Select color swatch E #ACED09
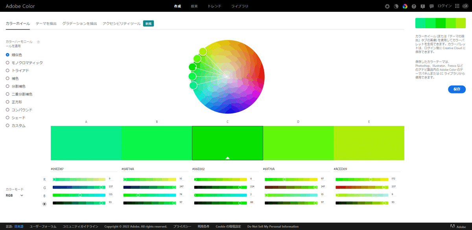472x230 pixels. [369, 143]
